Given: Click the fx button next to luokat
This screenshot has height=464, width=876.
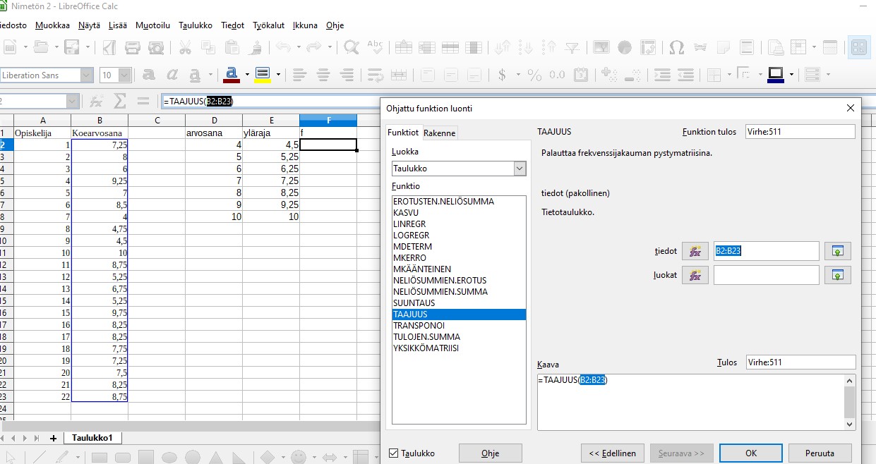Looking at the screenshot, I should (695, 275).
